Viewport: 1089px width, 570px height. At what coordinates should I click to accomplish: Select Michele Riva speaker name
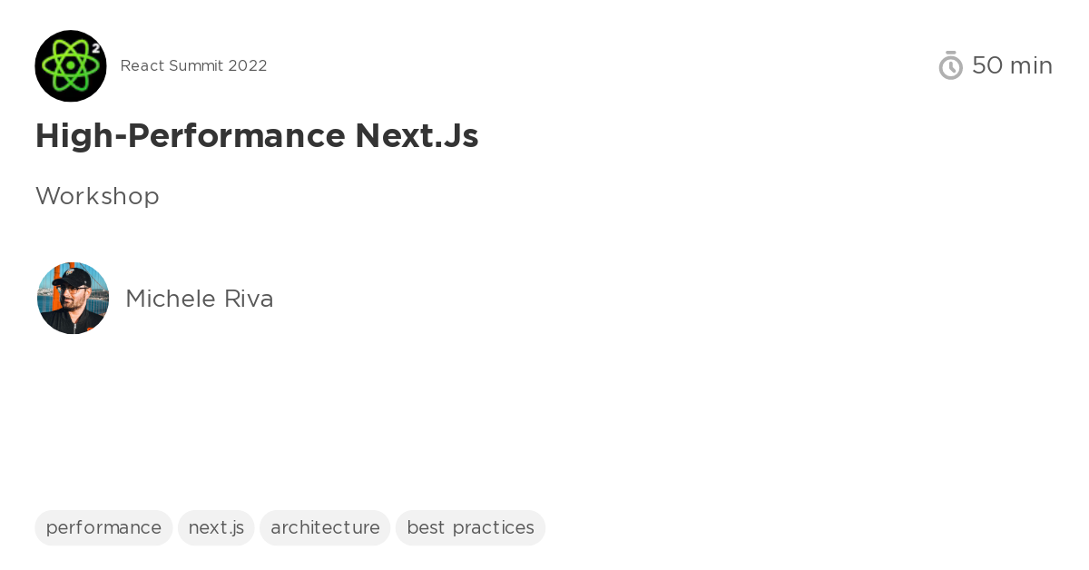(199, 298)
